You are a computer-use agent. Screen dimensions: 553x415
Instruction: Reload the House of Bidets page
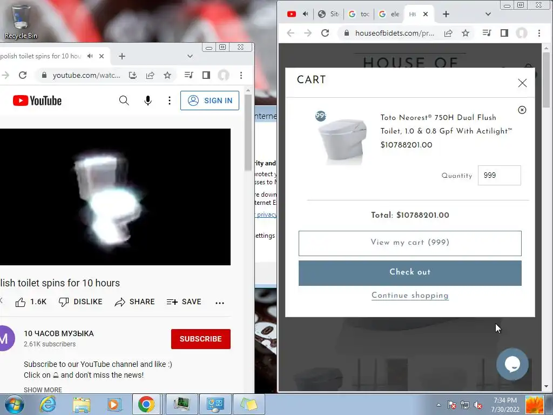pos(325,33)
